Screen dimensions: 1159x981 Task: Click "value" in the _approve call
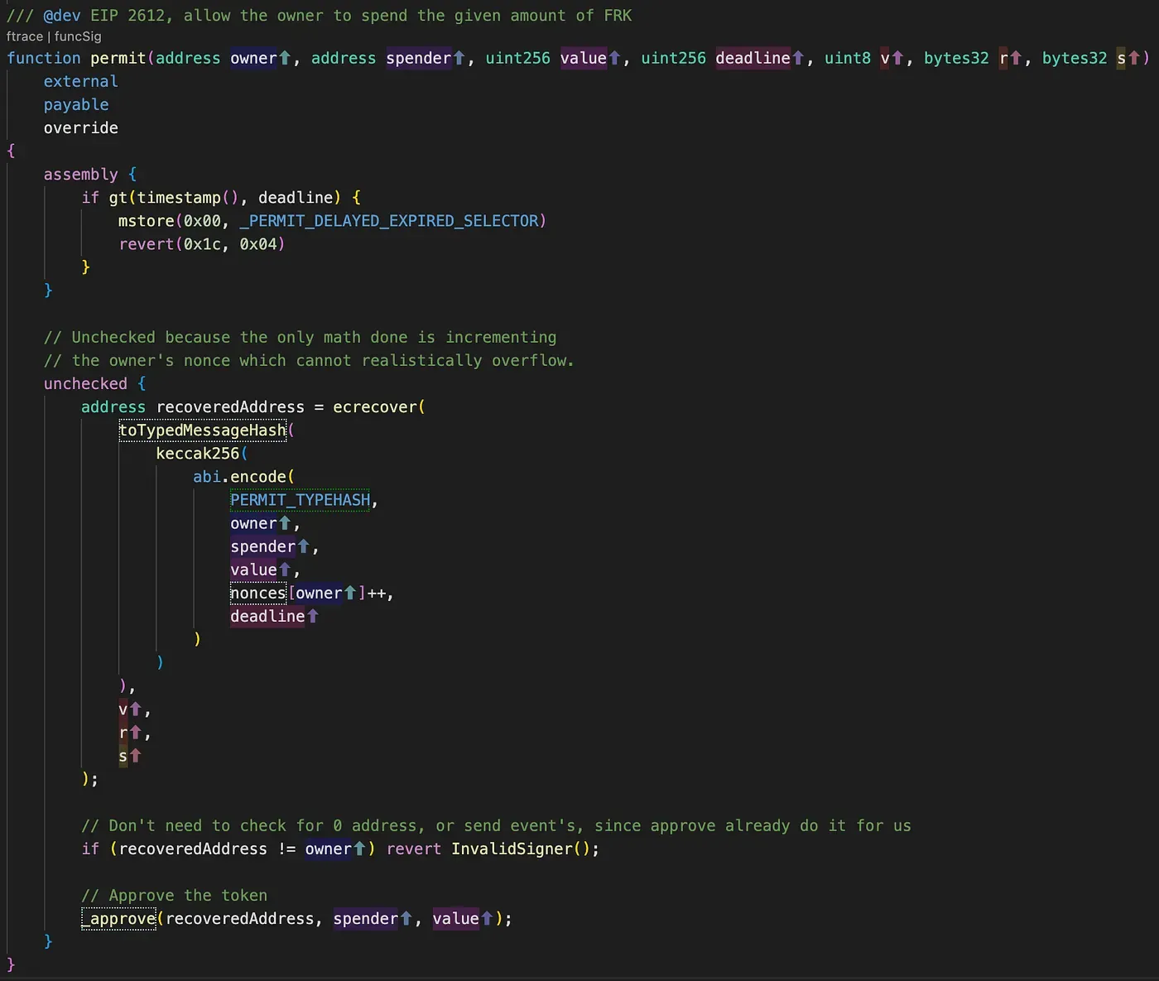point(455,919)
